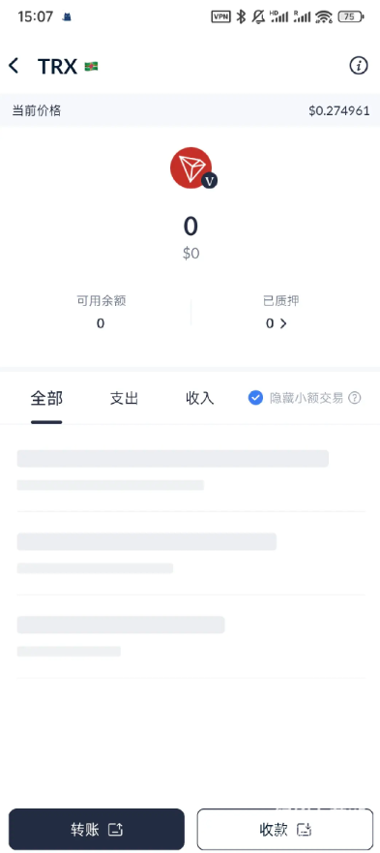This screenshot has width=380, height=853.
Task: Open the first loading transaction placeholder row
Action: pos(190,470)
